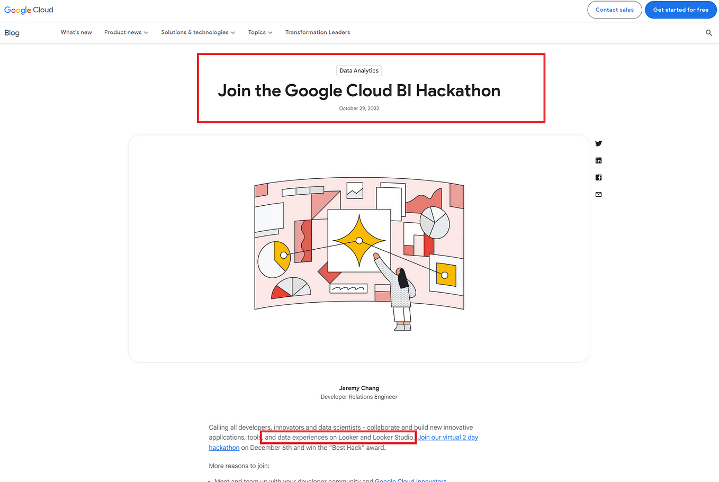Share the article via email envelope icon

(598, 194)
